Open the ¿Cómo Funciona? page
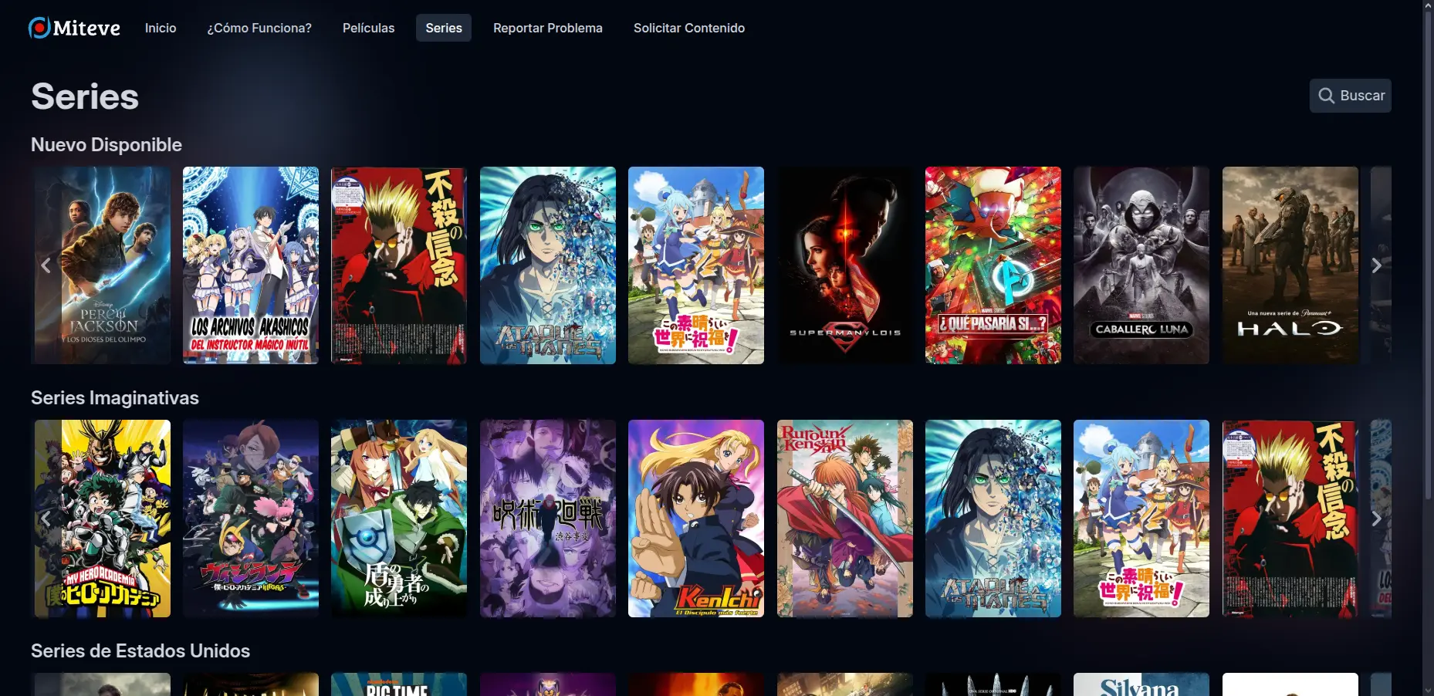This screenshot has width=1434, height=696. 259,28
